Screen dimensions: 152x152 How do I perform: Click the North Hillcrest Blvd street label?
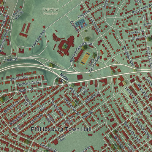[x=81, y=52]
